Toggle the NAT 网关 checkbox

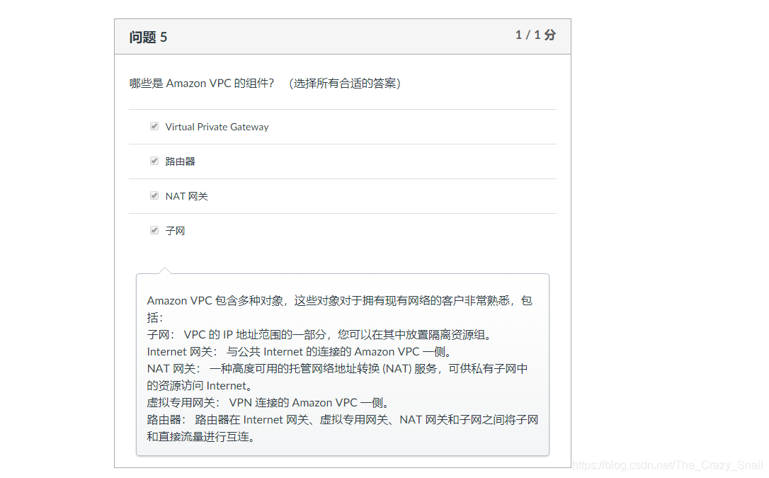point(154,195)
